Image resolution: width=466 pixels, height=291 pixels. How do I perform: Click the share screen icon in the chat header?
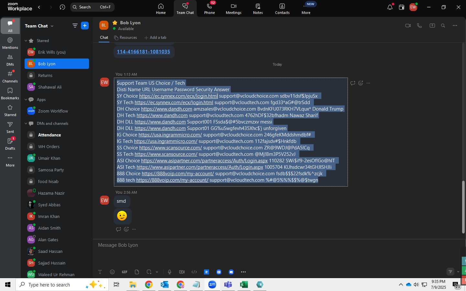coord(432,26)
